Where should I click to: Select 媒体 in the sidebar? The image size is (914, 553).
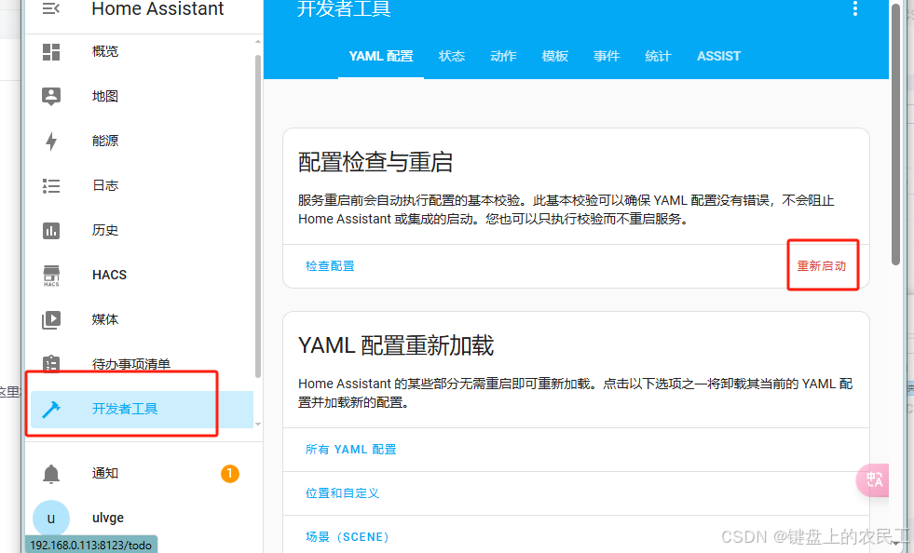(x=105, y=320)
